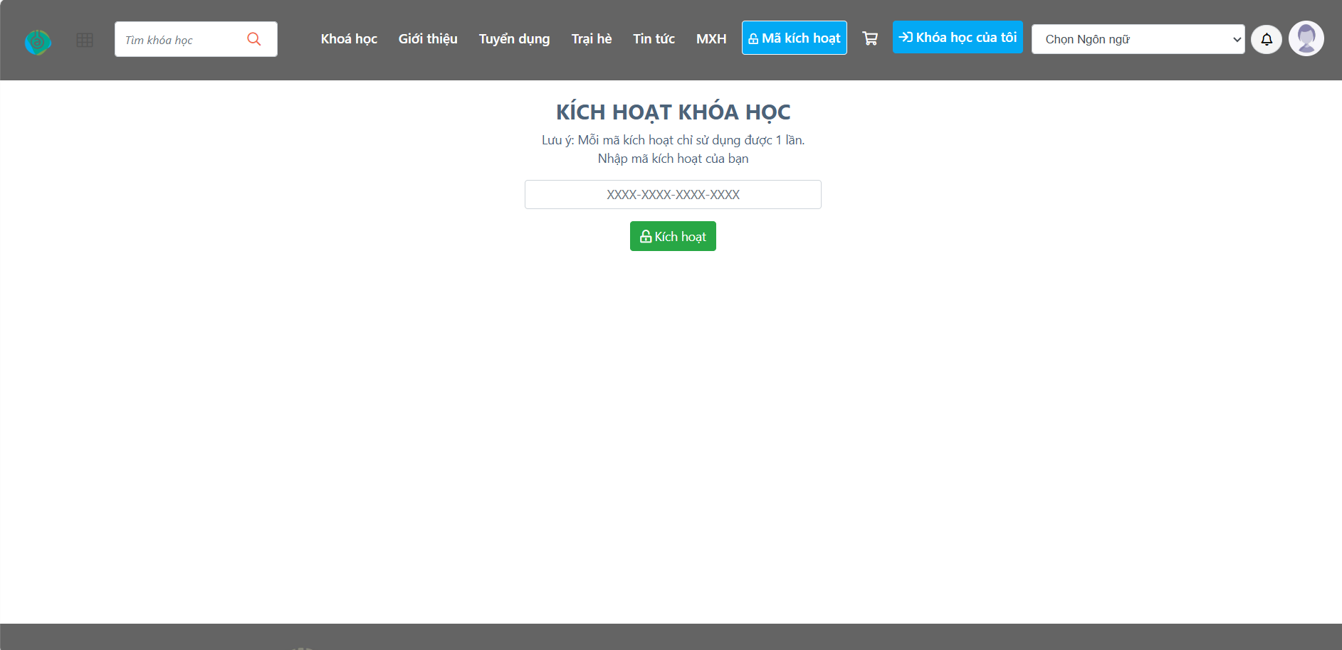Open the grid menu icon beside the logo
1342x650 pixels.
[85, 40]
